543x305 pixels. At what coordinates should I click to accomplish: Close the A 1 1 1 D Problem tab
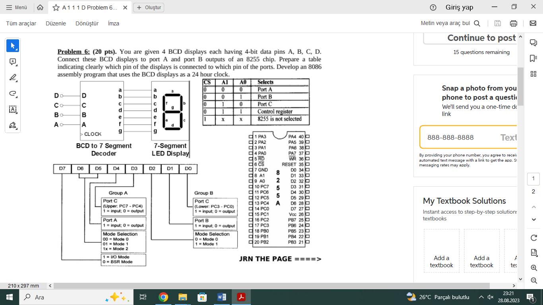point(125,8)
